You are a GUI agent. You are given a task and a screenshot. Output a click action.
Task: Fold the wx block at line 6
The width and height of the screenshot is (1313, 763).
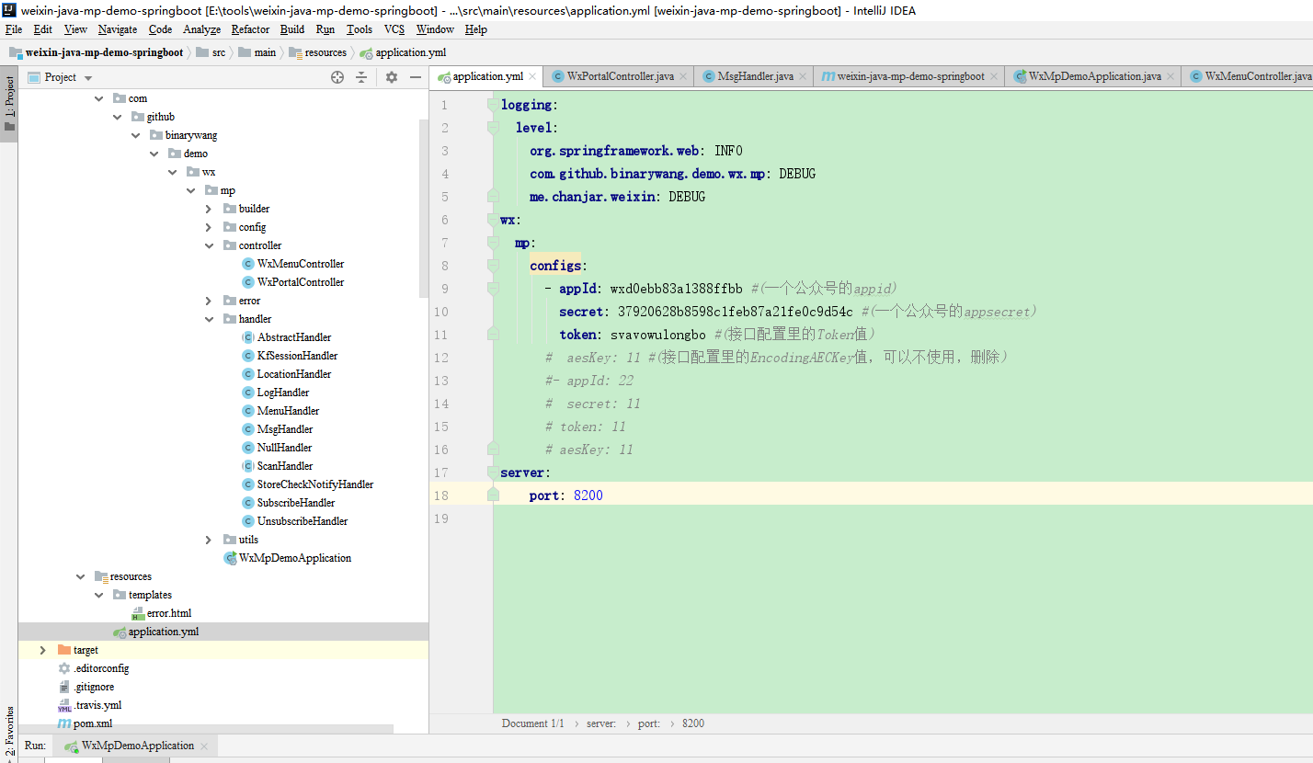pos(493,220)
